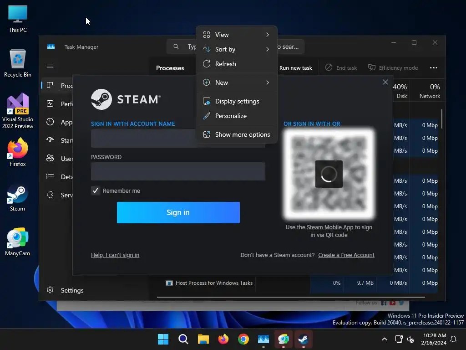Open taskbar Search
Viewport: 466px width, 350px height.
(183, 339)
